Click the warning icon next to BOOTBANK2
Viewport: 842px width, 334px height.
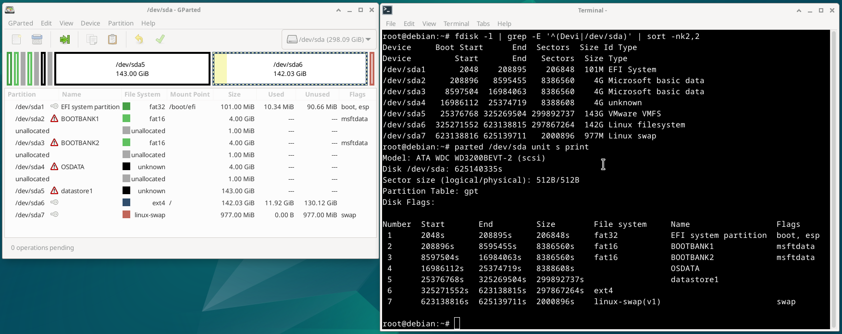point(54,143)
